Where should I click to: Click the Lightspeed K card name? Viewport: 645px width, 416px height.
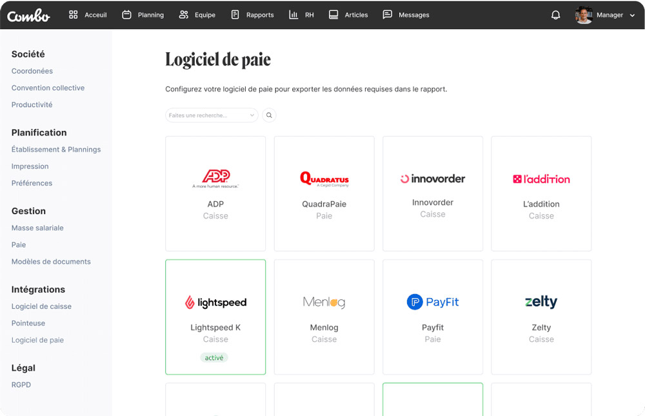(x=215, y=328)
